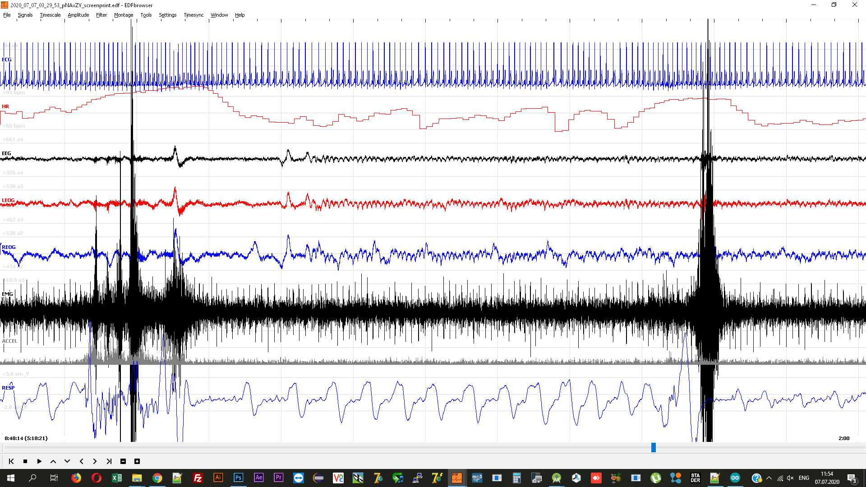Open the Signals menu
This screenshot has width=866, height=487.
[25, 15]
